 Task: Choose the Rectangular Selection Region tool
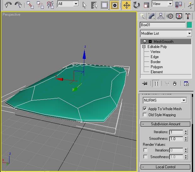[104, 5]
